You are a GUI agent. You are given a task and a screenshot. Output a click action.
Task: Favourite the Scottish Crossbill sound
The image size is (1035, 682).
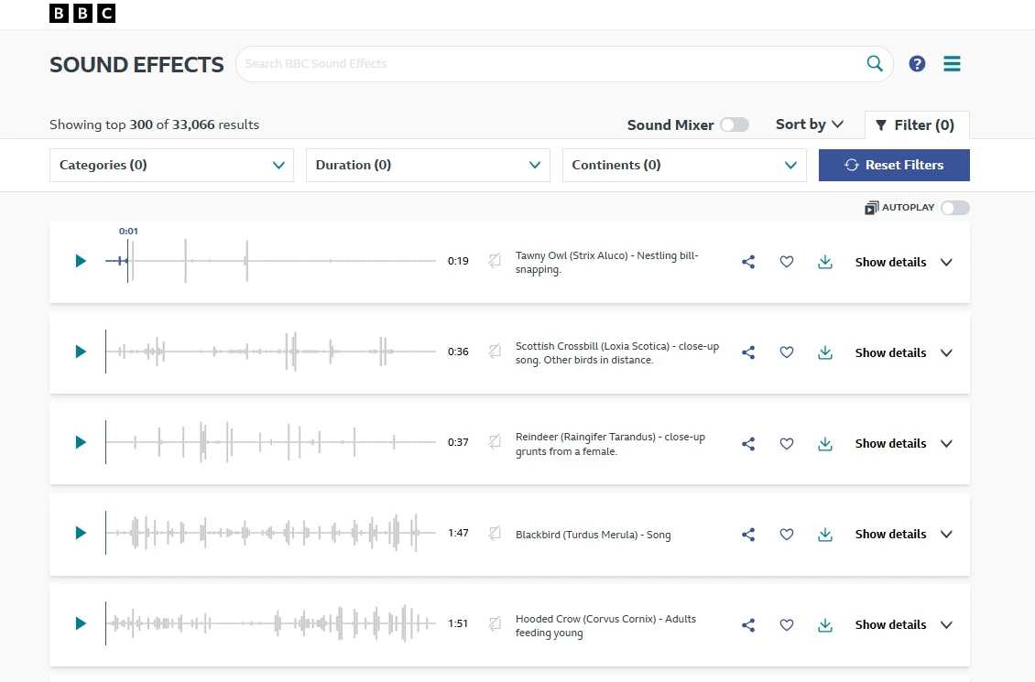786,352
